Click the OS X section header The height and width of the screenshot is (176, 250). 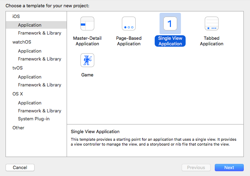point(18,94)
